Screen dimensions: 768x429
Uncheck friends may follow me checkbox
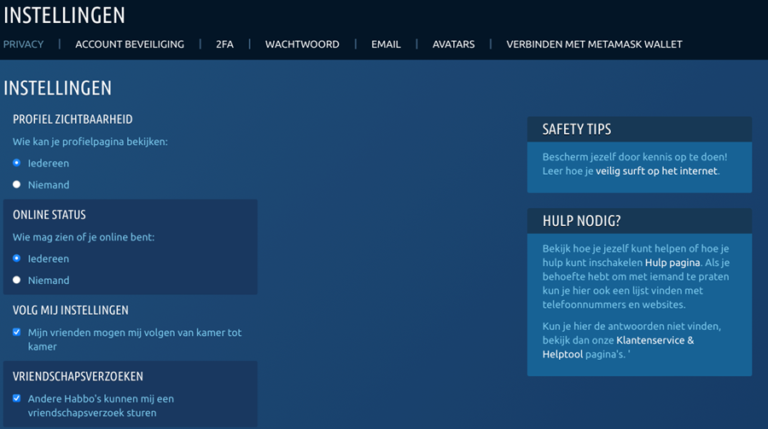click(17, 333)
